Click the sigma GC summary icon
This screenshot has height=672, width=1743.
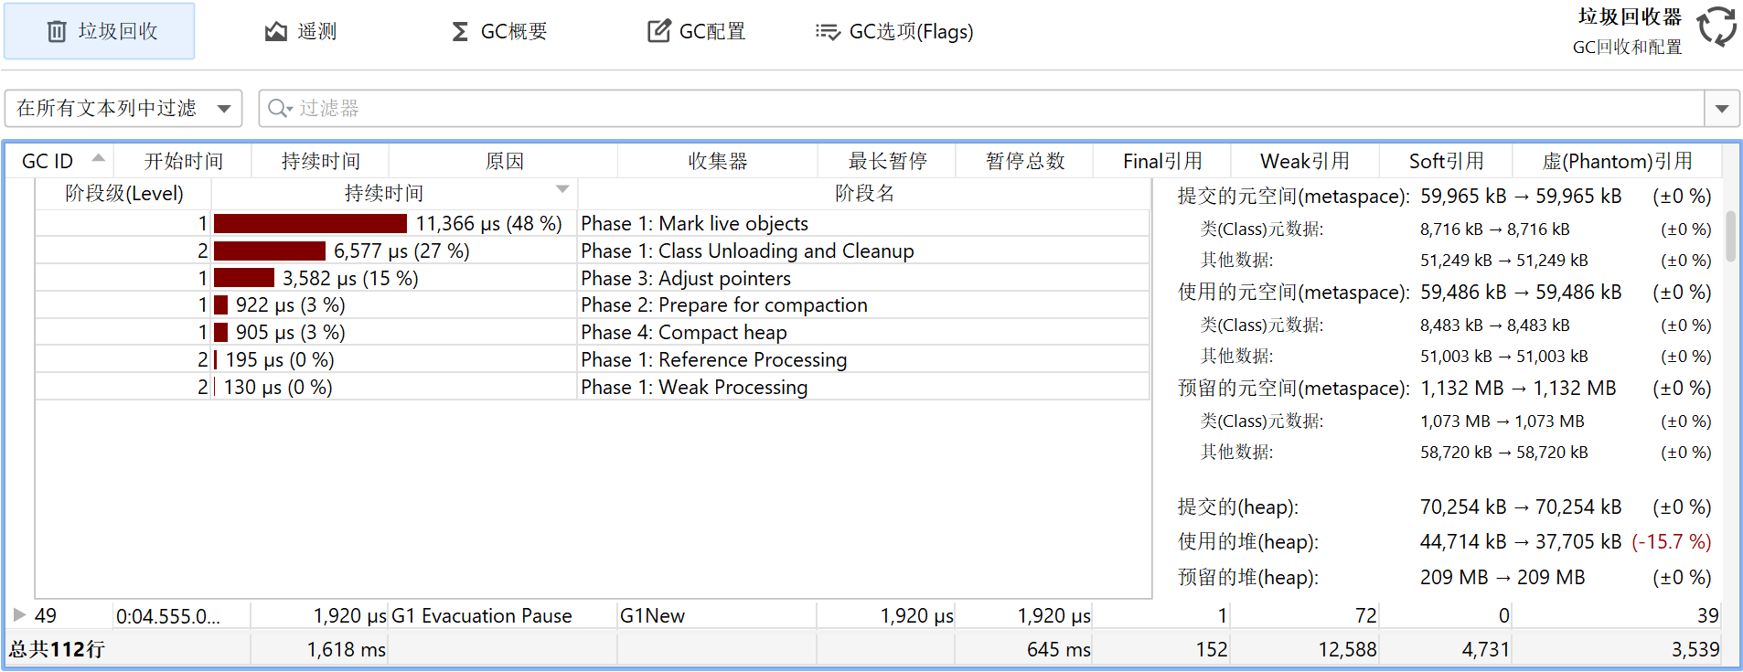click(460, 32)
